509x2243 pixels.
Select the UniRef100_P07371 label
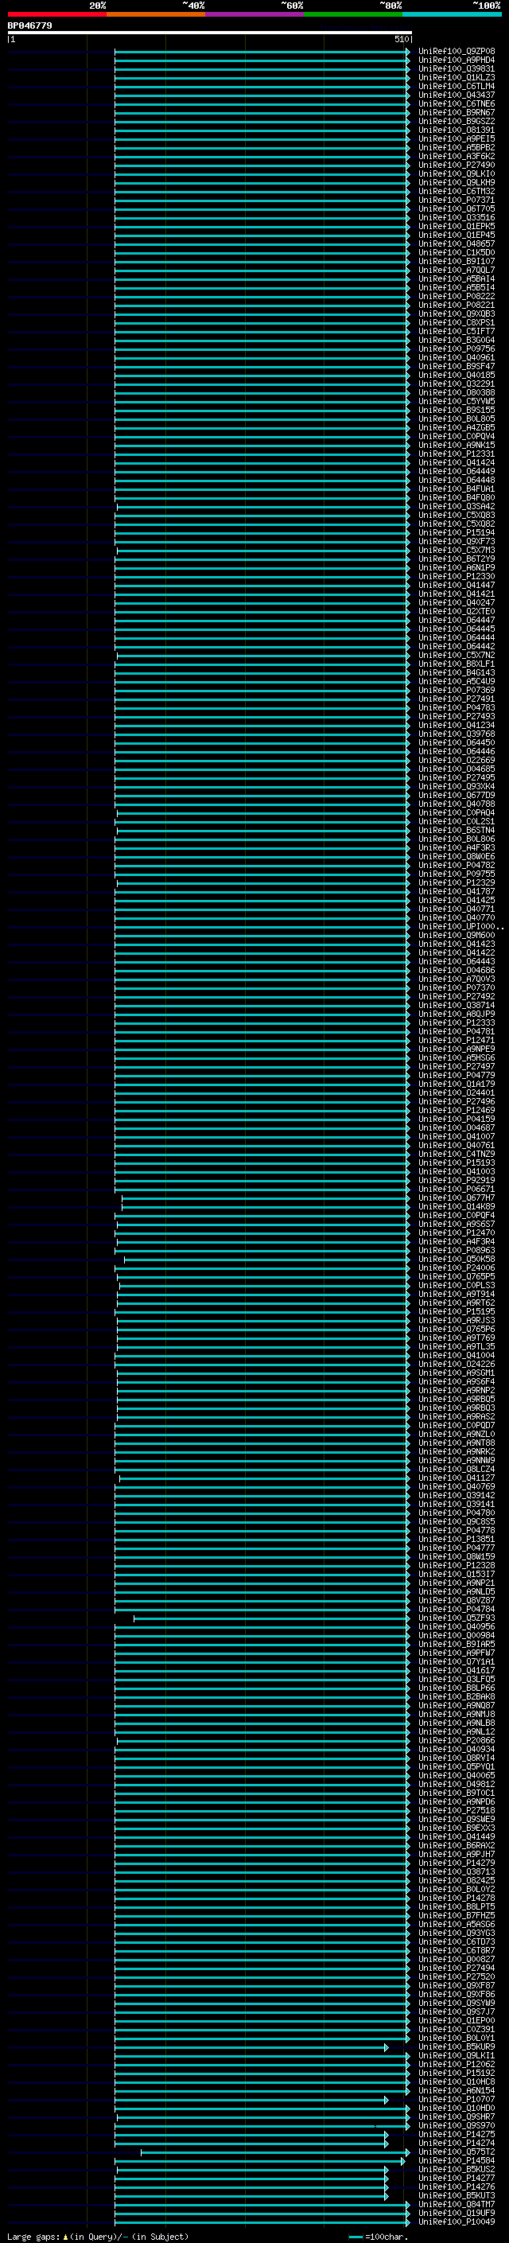click(x=456, y=200)
